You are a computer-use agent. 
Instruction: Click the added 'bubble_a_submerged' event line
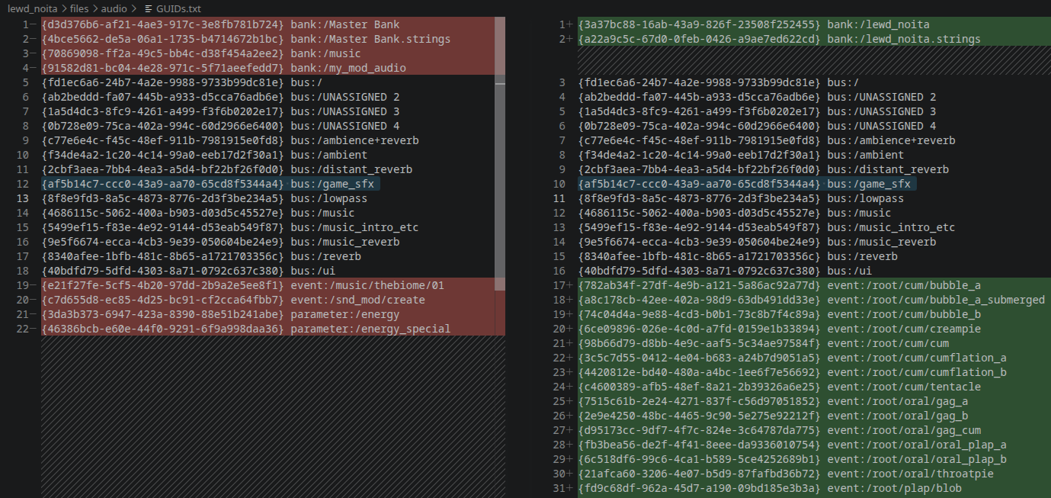(x=814, y=300)
